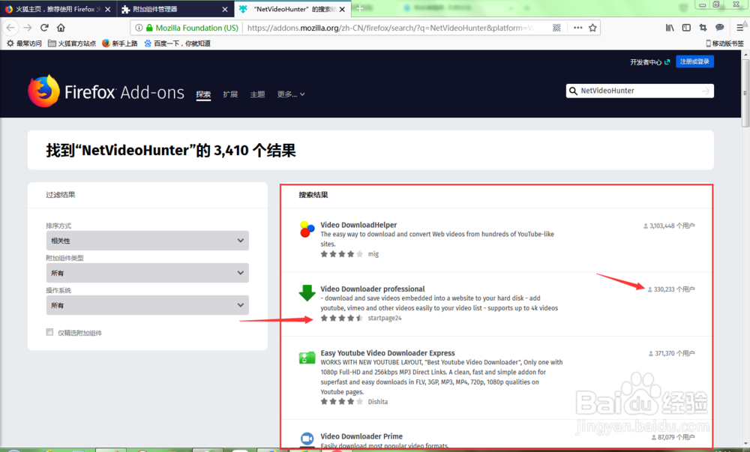Toggle the sidebar view icon
Viewport: 750px width, 452px height.
686,28
